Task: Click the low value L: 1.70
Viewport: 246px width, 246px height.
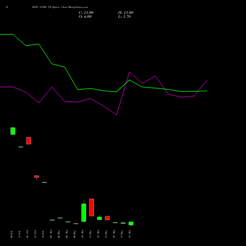Action: [x=124, y=17]
